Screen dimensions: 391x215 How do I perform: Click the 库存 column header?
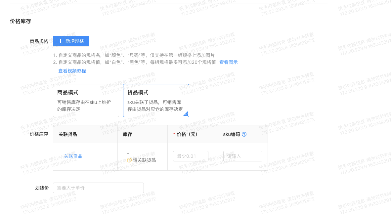click(127, 134)
